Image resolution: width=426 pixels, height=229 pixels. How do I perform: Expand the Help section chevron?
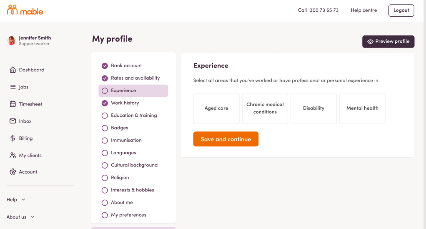click(23, 200)
